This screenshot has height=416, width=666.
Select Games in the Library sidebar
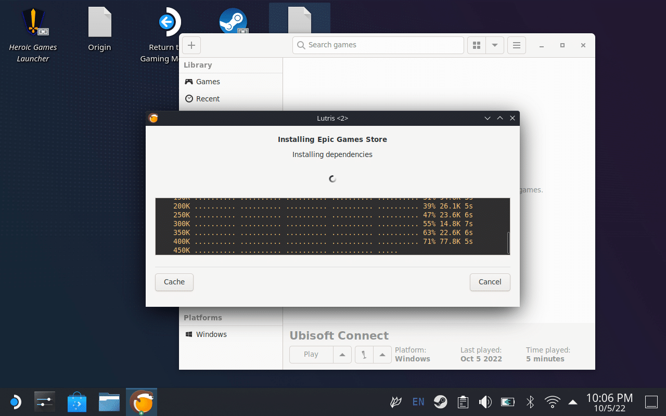[231, 82]
